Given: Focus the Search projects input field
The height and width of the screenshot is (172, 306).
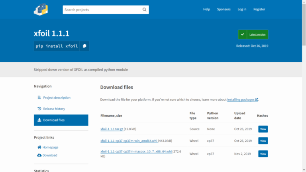Looking at the screenshot, I should pyautogui.click(x=102, y=10).
